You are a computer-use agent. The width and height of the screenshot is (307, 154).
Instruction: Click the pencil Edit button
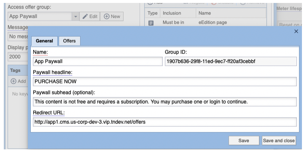click(x=90, y=16)
